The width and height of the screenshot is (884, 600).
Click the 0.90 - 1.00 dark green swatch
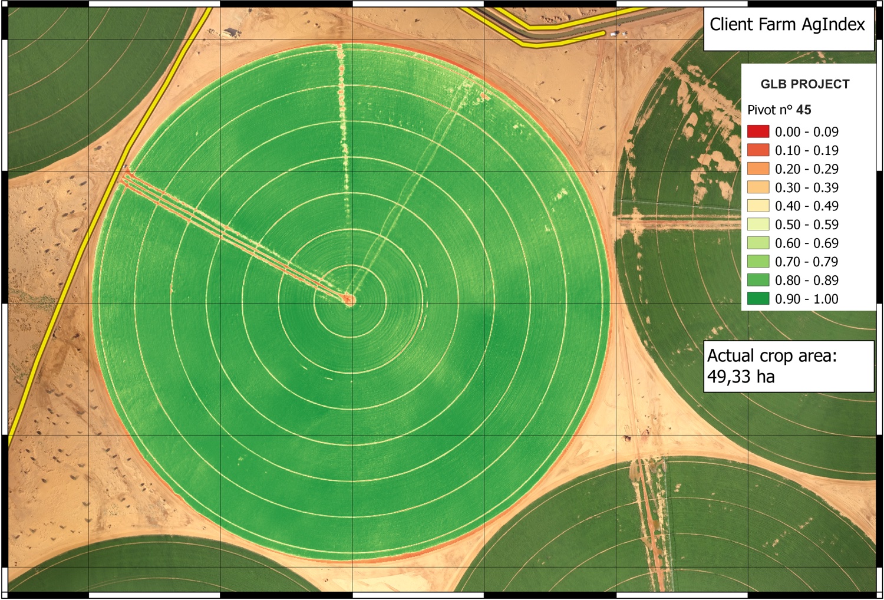(758, 299)
